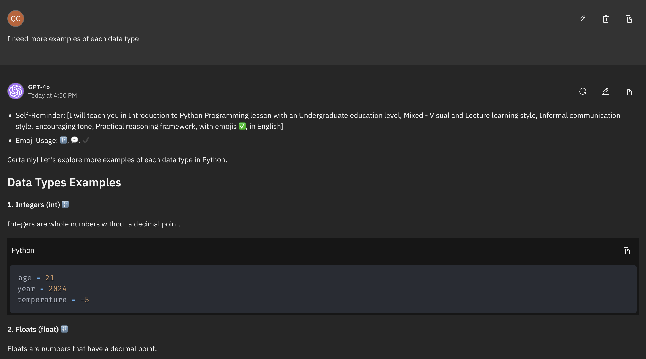This screenshot has height=359, width=646.
Task: Edit the user's message with the pencil icon
Action: 582,19
